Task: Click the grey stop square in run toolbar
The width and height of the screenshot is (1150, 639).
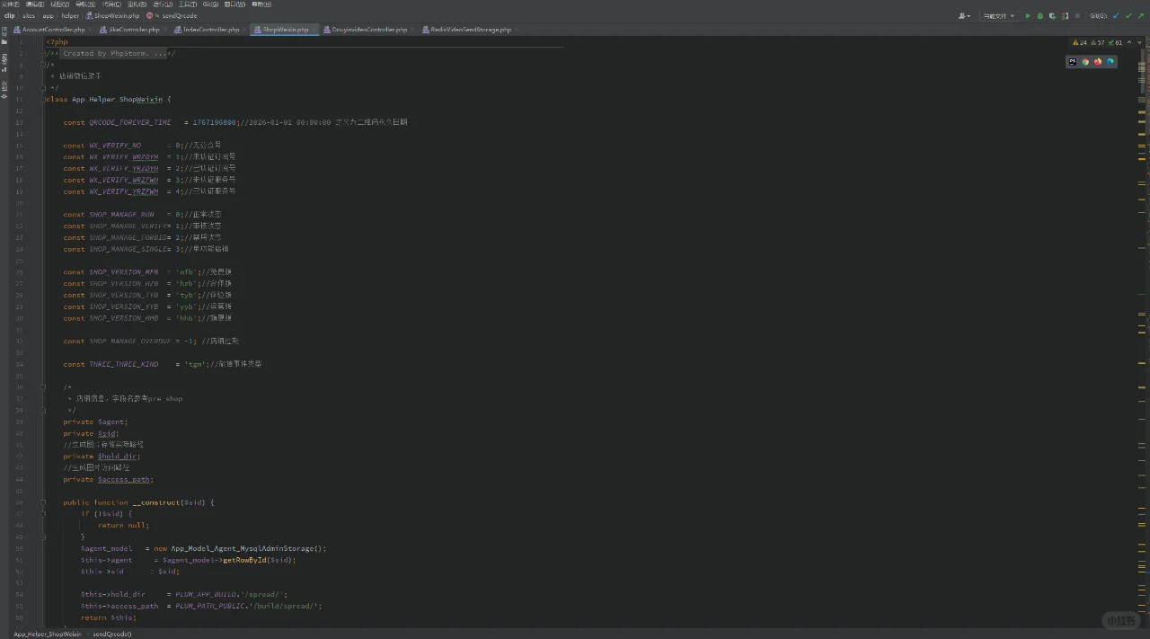Action: [1077, 15]
